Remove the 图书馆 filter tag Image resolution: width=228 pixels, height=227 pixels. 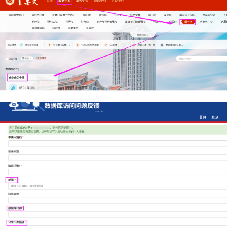pos(30,58)
